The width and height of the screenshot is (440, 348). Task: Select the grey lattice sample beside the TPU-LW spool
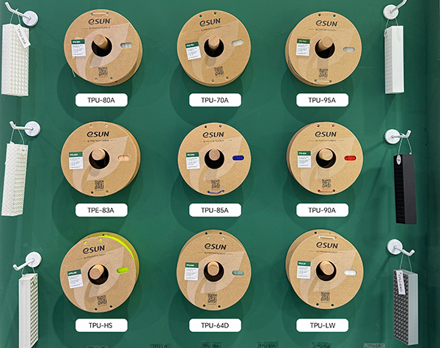point(406,307)
